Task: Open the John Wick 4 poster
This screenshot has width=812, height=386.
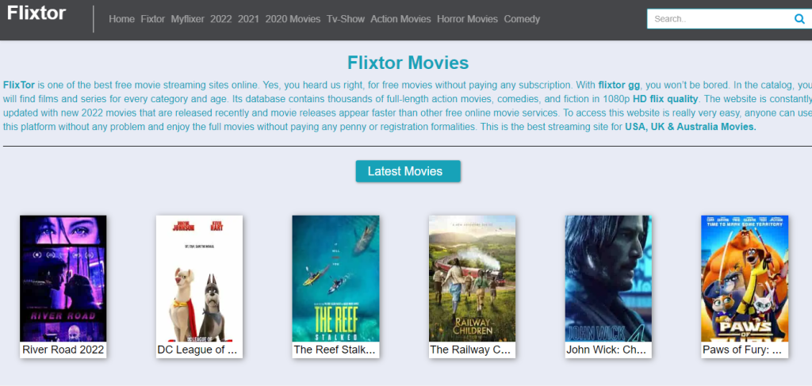Action: (x=608, y=278)
